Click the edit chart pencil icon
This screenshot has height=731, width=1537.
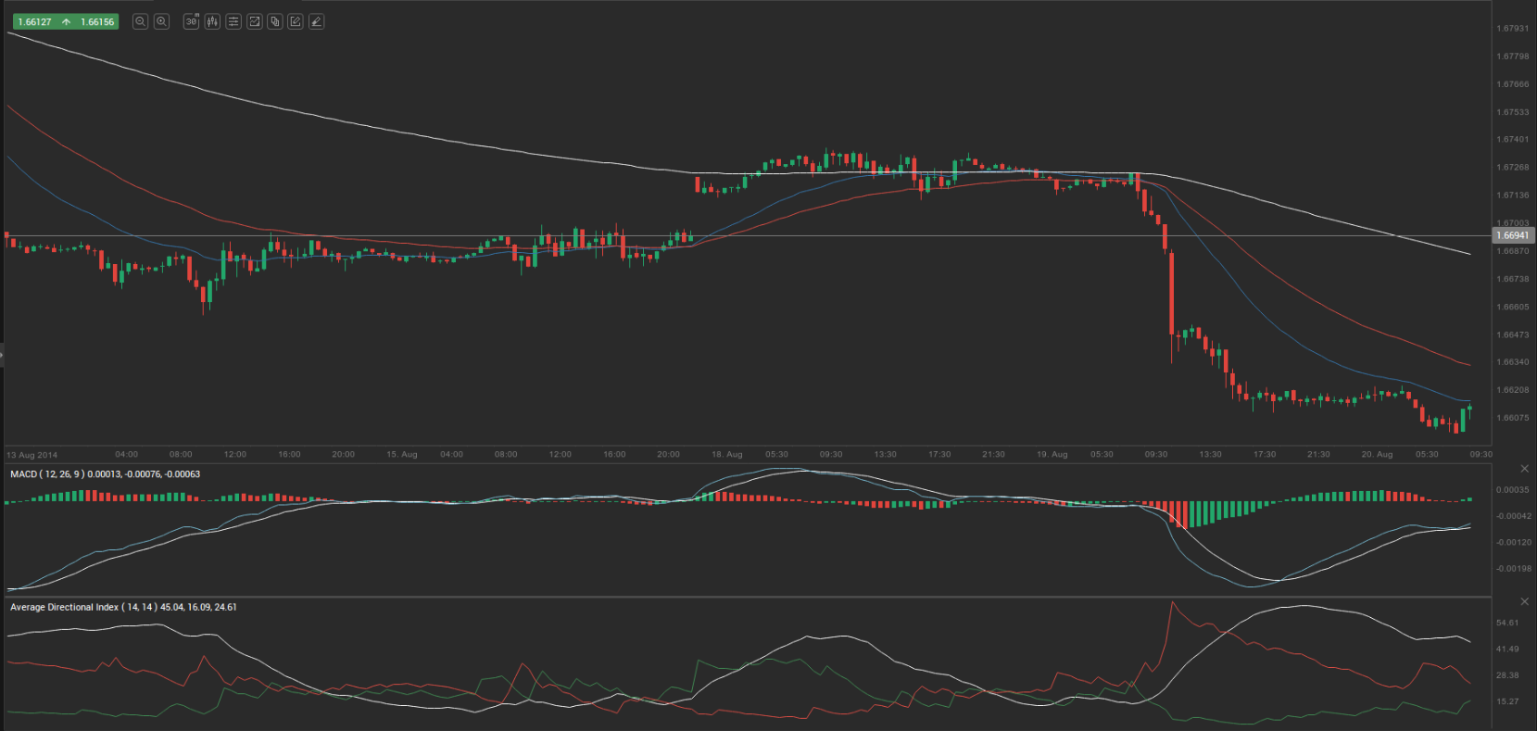click(x=296, y=21)
